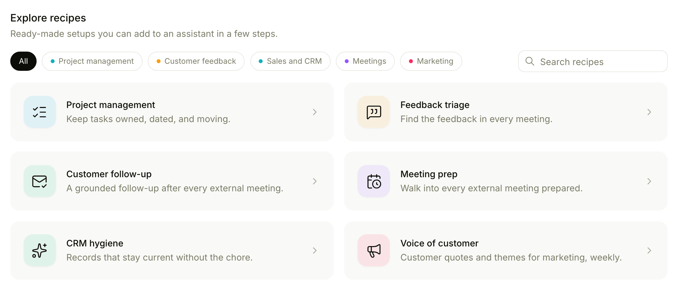Click the Feedback triage quote bubble icon
678x290 pixels.
click(x=374, y=112)
